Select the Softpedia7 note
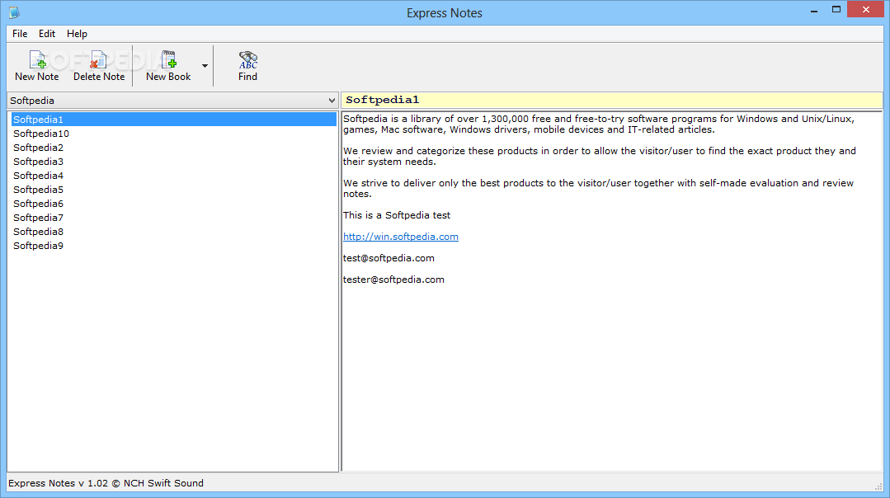Screen dimensions: 890x498 174,218
